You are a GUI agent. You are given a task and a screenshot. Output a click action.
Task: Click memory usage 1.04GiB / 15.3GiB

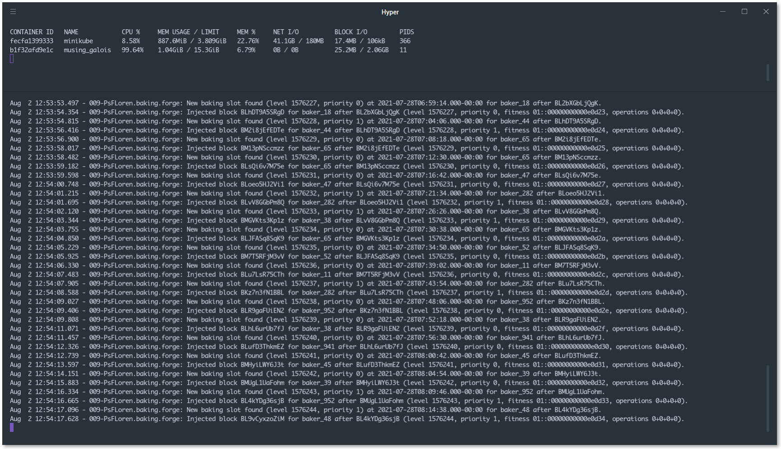188,50
